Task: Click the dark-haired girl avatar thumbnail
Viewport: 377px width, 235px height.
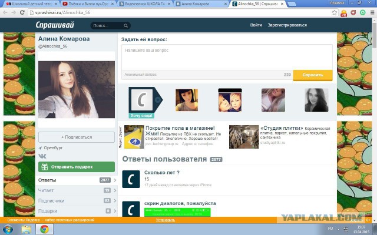Action: coord(187,100)
